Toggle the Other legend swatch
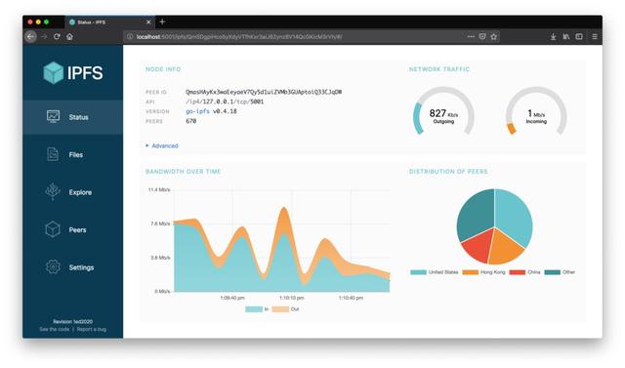This screenshot has width=625, height=368. [552, 272]
